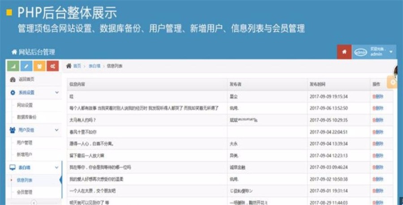Open 会员管理 in the sidebar

[x=25, y=192]
